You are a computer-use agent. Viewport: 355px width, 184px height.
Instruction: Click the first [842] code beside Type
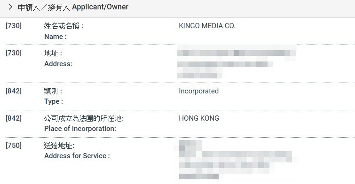click(x=14, y=91)
